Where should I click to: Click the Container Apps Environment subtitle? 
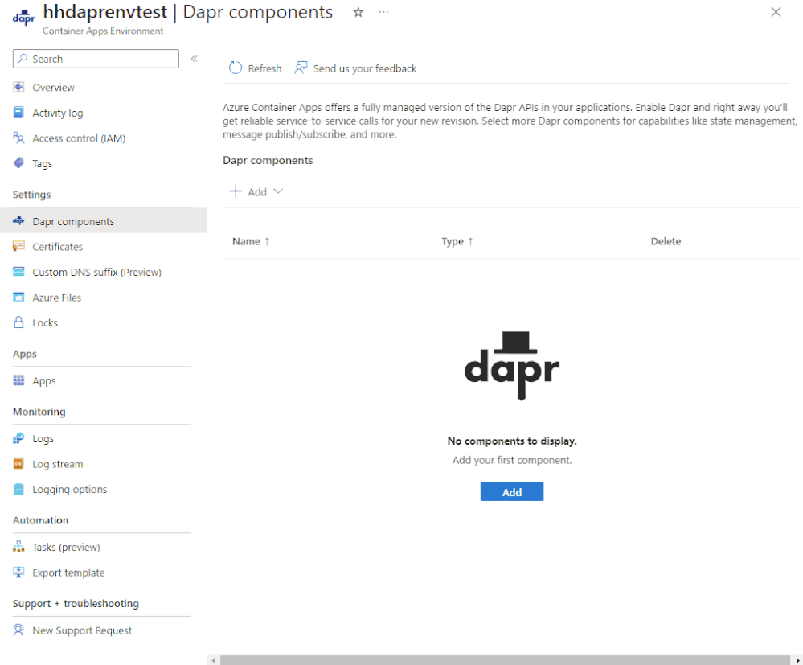click(103, 31)
